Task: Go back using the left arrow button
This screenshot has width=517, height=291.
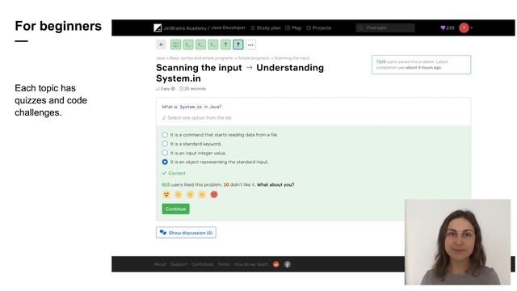Action: (162, 44)
